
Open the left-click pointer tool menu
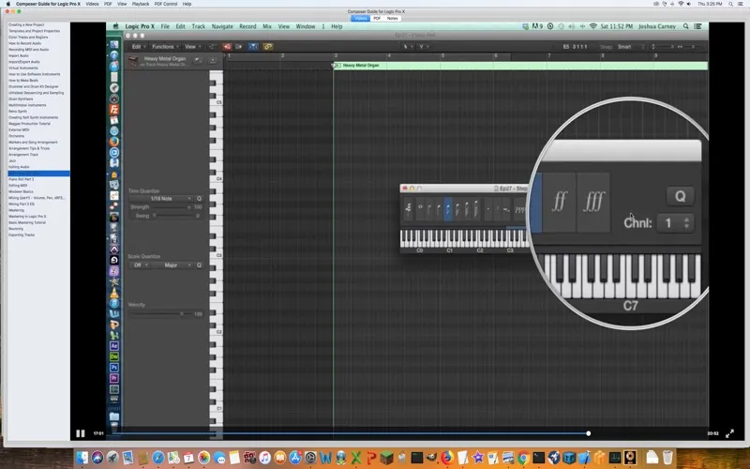[x=407, y=46]
